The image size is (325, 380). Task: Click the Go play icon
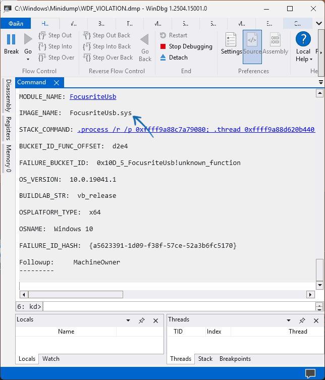[28, 39]
